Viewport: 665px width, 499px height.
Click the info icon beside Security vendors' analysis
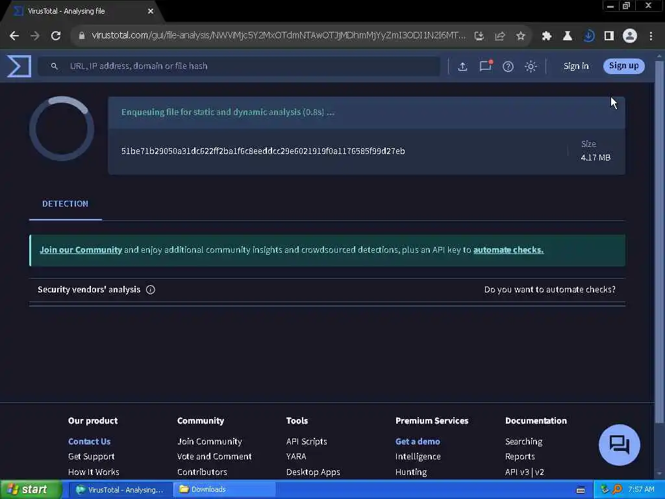click(x=150, y=289)
